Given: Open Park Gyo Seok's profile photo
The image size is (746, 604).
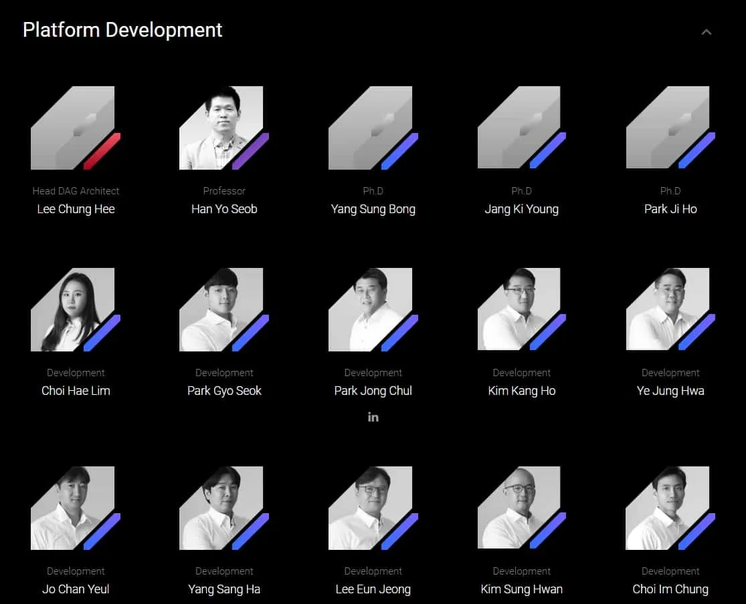Looking at the screenshot, I should point(223,309).
